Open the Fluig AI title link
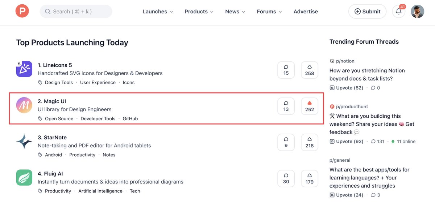 coord(50,174)
